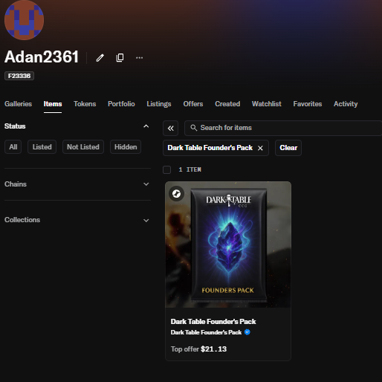Filter by Not Listed status
382x382 pixels.
pyautogui.click(x=83, y=147)
